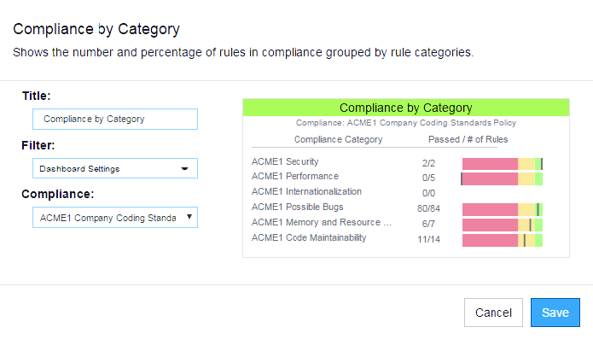The width and height of the screenshot is (593, 339).
Task: Open the ACME1 Company Coding Standards dropdown
Action: [115, 217]
